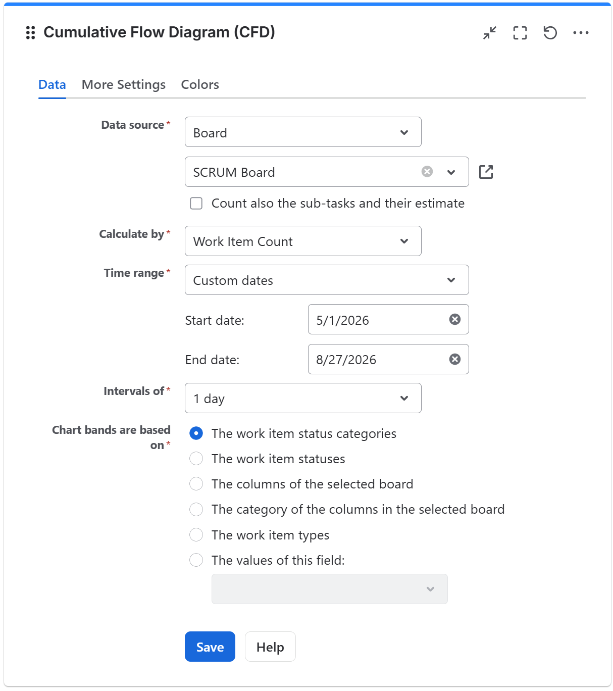Save the gadget configuration
The height and width of the screenshot is (691, 613).
point(210,647)
